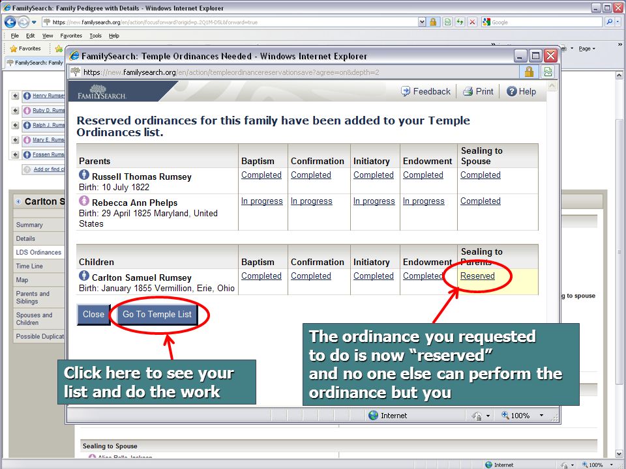This screenshot has width=626, height=469.
Task: Open the recent pages dropdown beside Forward
Action: [34, 22]
